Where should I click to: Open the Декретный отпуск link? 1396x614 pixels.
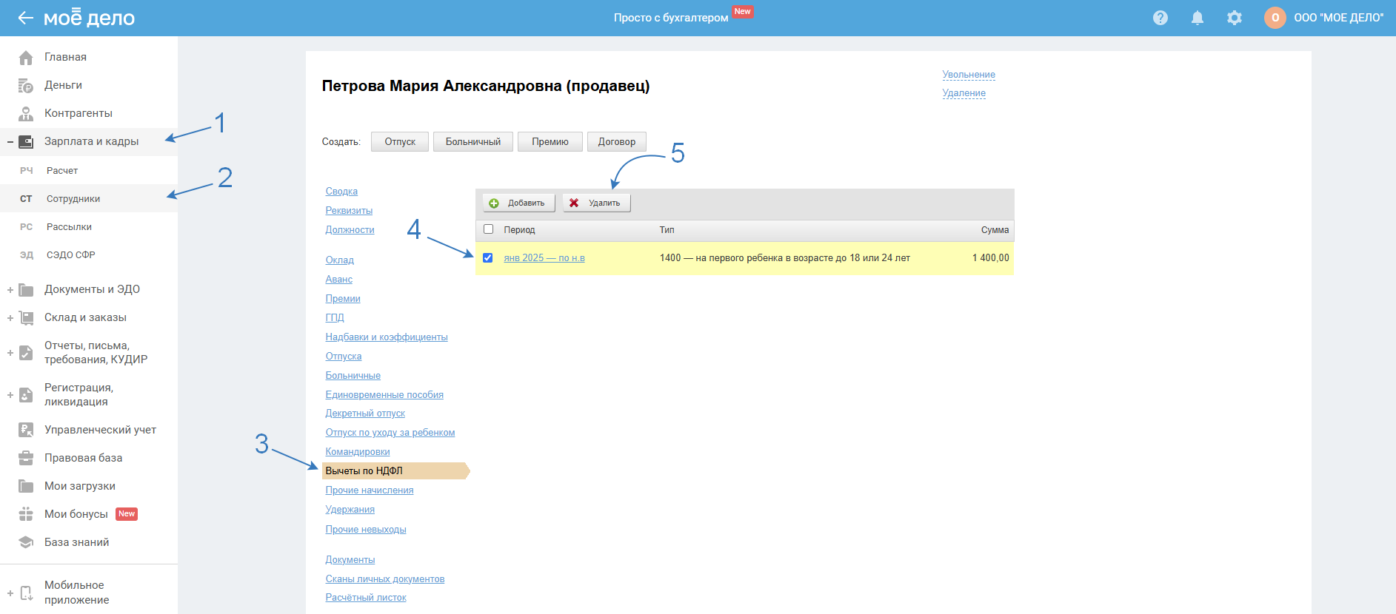click(x=365, y=414)
